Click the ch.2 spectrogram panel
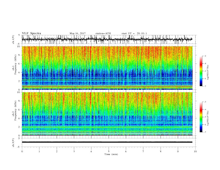The height and width of the screenshot is (170, 220). 107,114
